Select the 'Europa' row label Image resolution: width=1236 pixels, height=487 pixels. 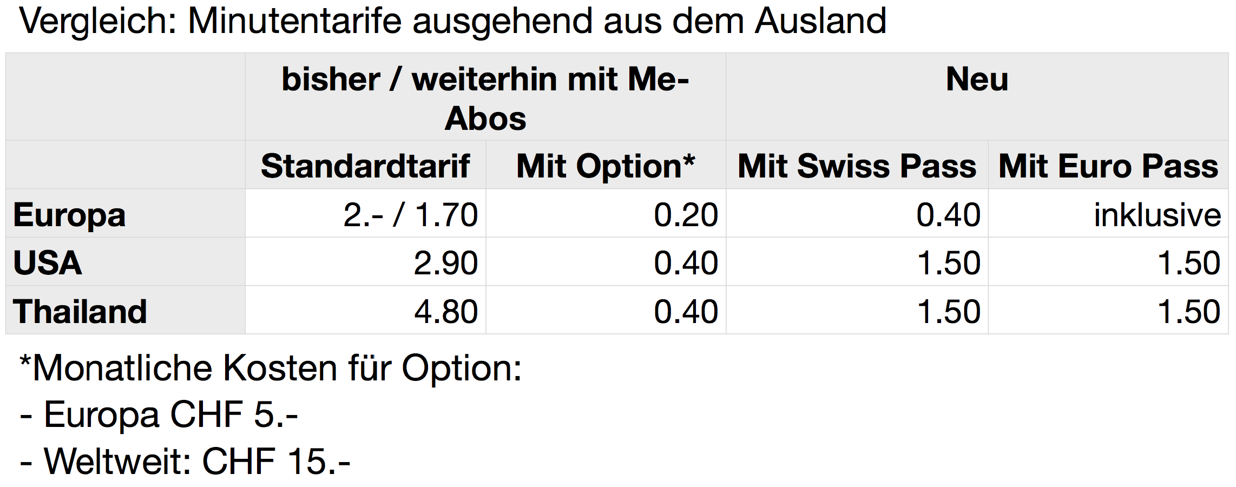pos(69,215)
